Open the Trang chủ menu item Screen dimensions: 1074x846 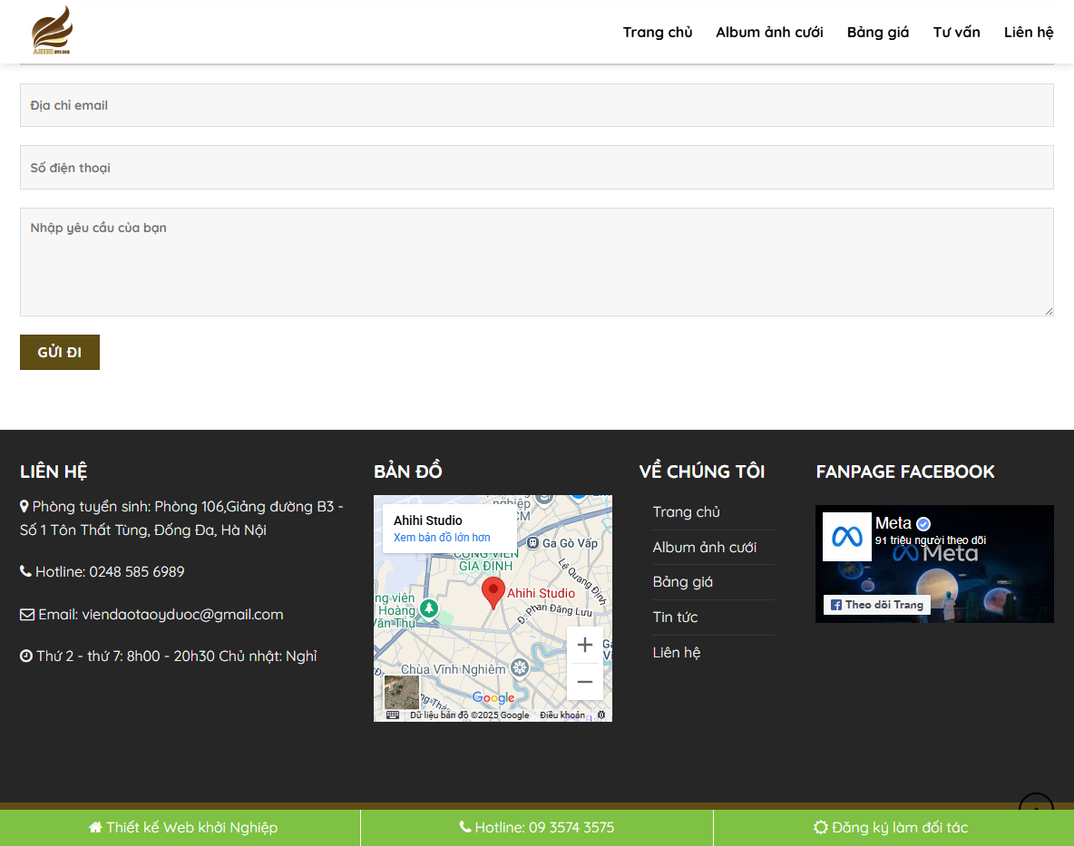coord(657,32)
